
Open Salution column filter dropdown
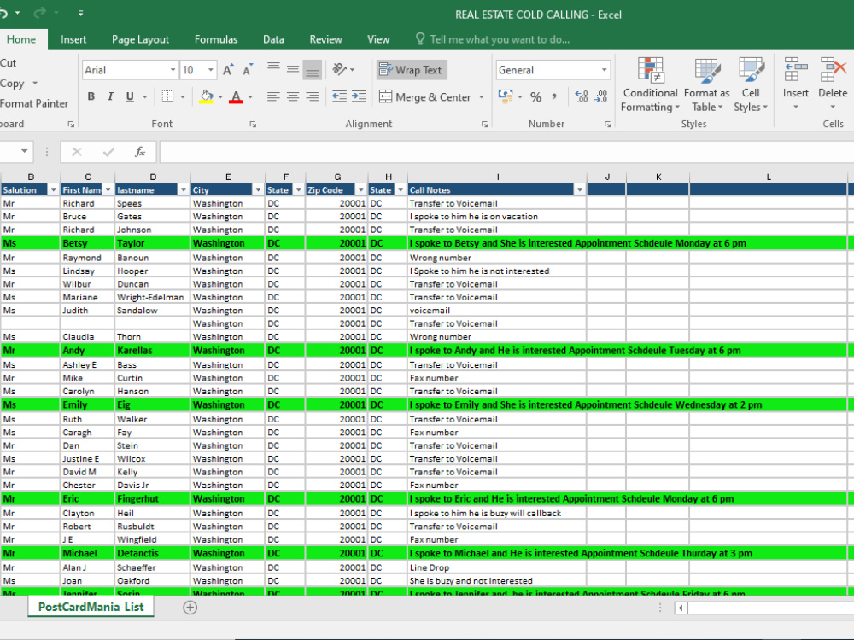click(x=53, y=189)
